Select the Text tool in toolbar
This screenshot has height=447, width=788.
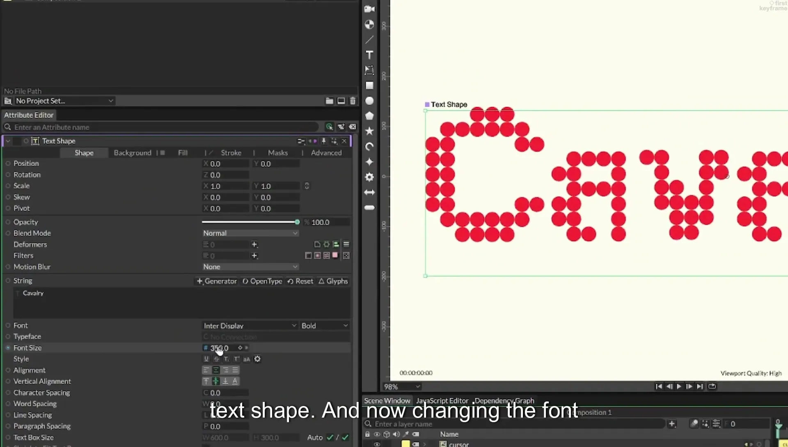pyautogui.click(x=369, y=55)
